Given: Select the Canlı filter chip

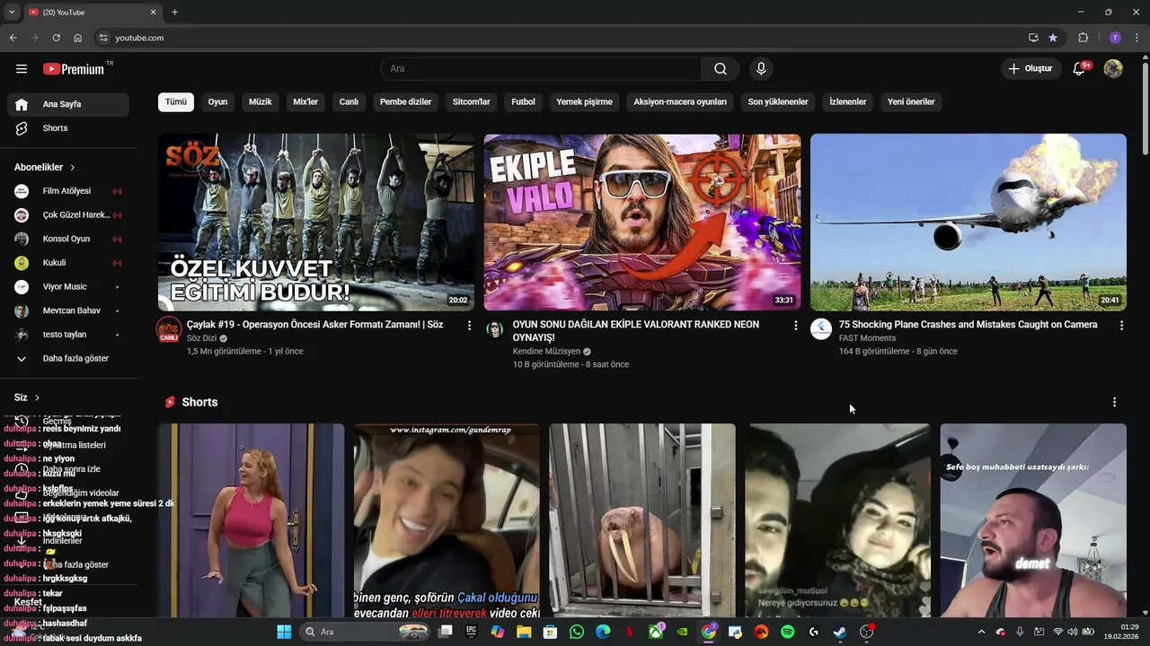Looking at the screenshot, I should pyautogui.click(x=349, y=101).
